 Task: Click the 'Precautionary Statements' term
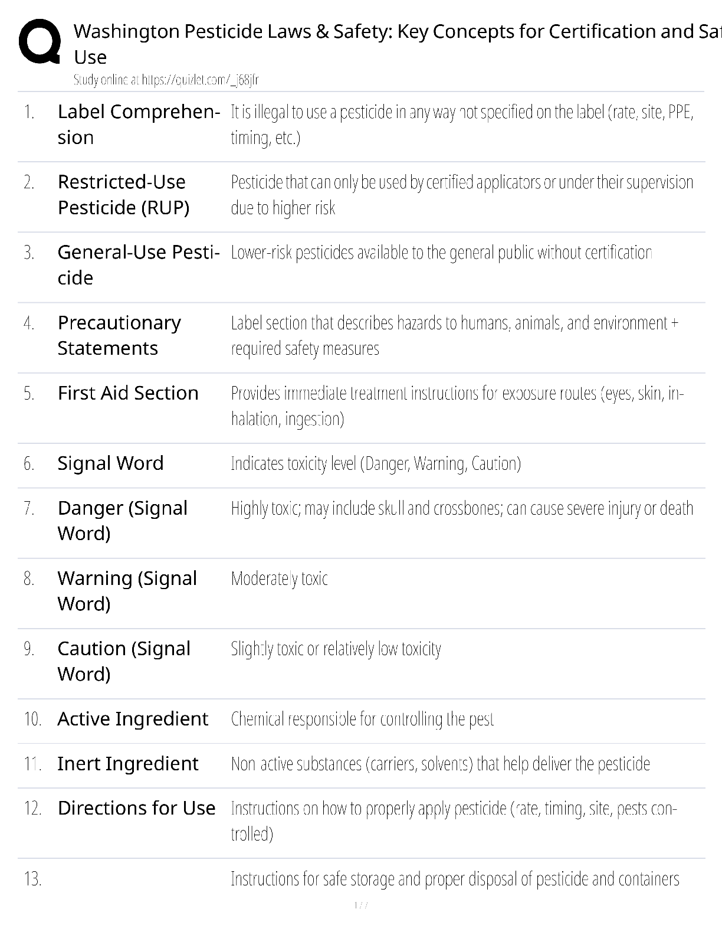pos(119,335)
